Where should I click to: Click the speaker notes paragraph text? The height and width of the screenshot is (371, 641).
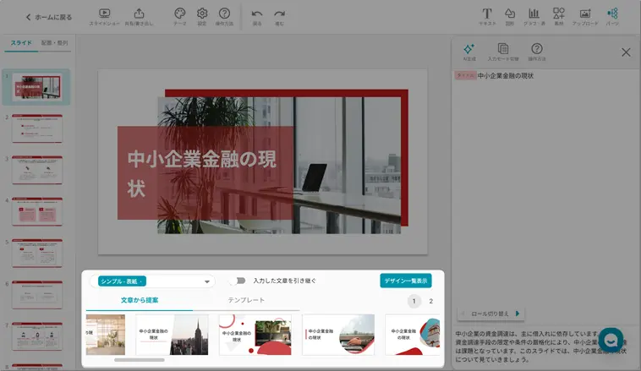pyautogui.click(x=541, y=346)
